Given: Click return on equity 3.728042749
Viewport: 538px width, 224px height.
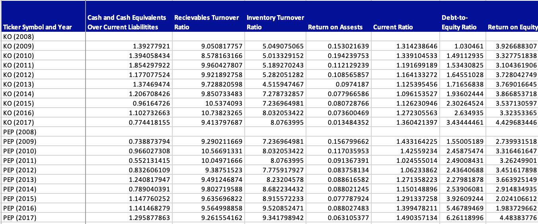Looking at the screenshot, I should 512,75.
